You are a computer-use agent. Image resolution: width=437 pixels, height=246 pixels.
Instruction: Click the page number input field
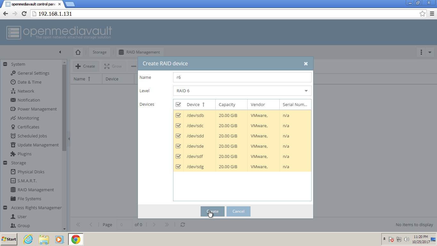coord(125,225)
